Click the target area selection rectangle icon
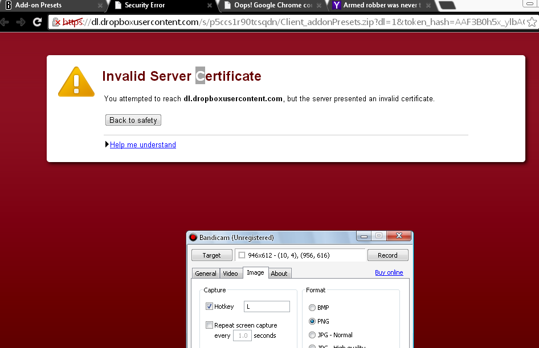 point(242,255)
